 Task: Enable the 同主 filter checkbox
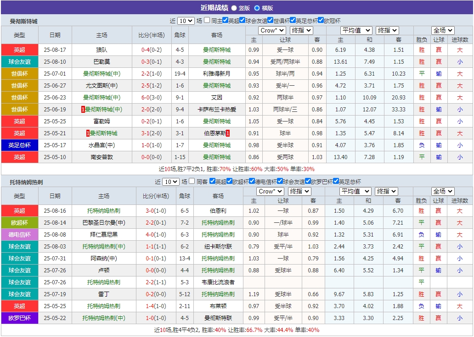coord(208,21)
